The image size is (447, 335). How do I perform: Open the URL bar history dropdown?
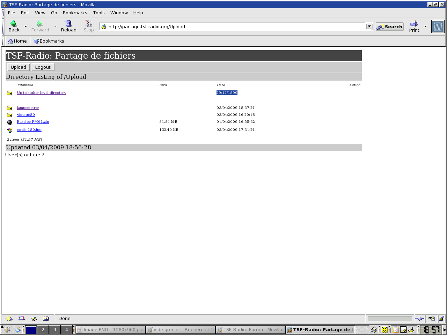pyautogui.click(x=369, y=27)
